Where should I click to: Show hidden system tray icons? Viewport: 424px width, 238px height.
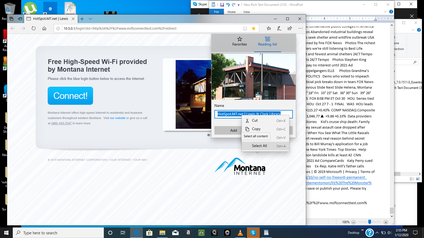click(x=377, y=233)
